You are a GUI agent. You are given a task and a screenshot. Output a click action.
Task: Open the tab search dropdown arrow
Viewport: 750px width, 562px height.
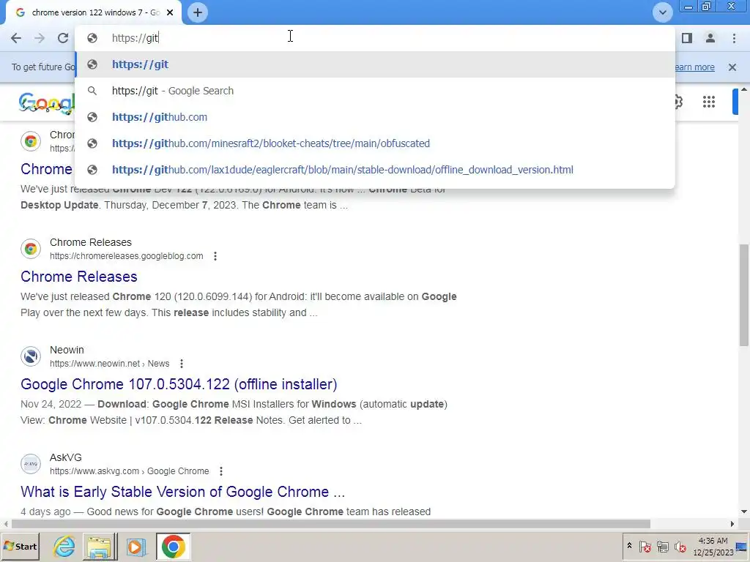point(662,12)
